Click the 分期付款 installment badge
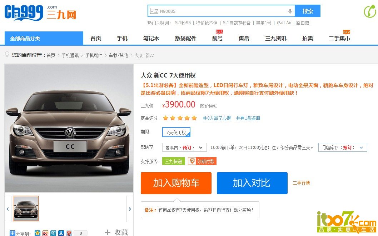Screen dimensions: 378x236 tap(202, 161)
